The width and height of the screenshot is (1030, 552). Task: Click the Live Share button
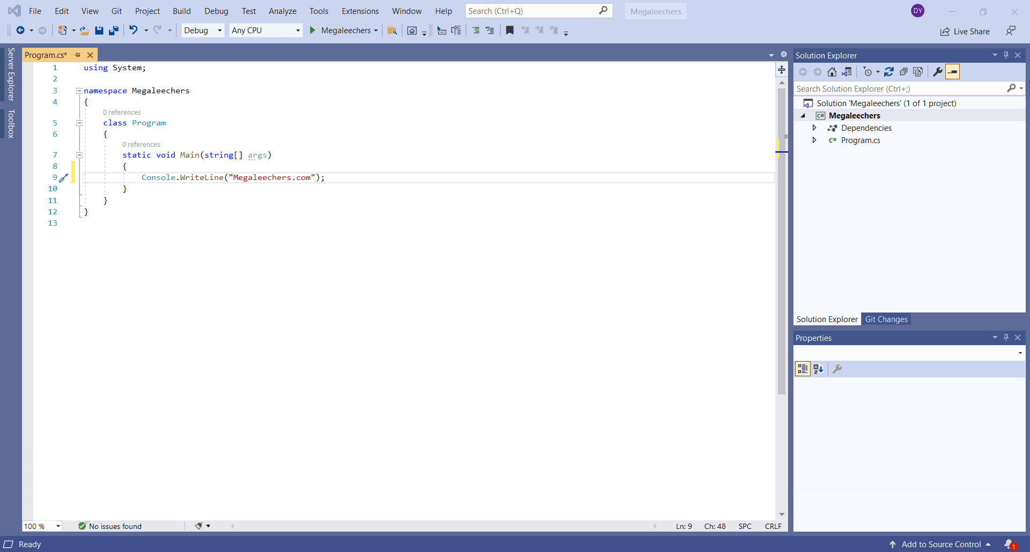pos(965,31)
